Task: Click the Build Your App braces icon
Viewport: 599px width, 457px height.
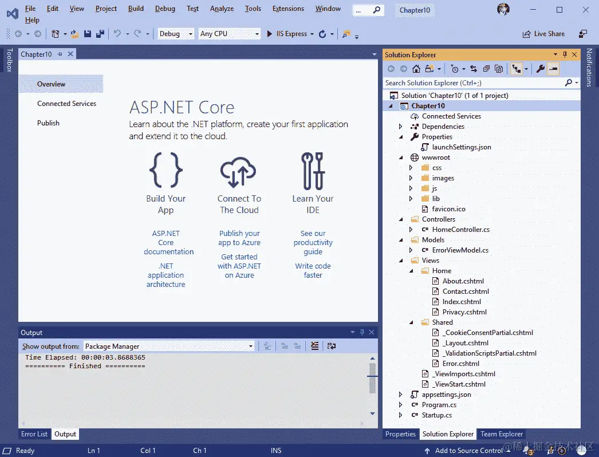Action: coord(166,170)
